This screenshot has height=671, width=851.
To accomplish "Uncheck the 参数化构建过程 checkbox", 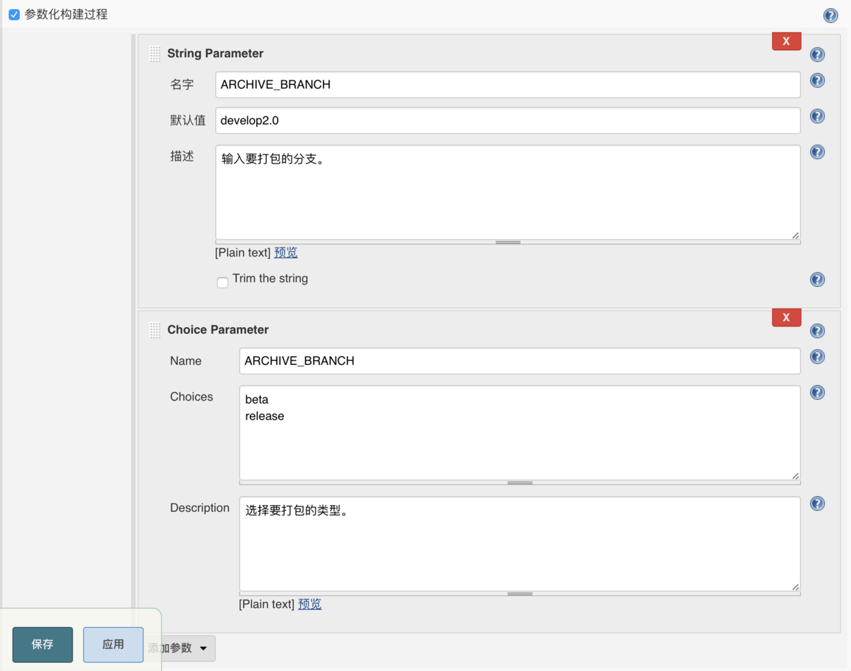I will coord(14,14).
